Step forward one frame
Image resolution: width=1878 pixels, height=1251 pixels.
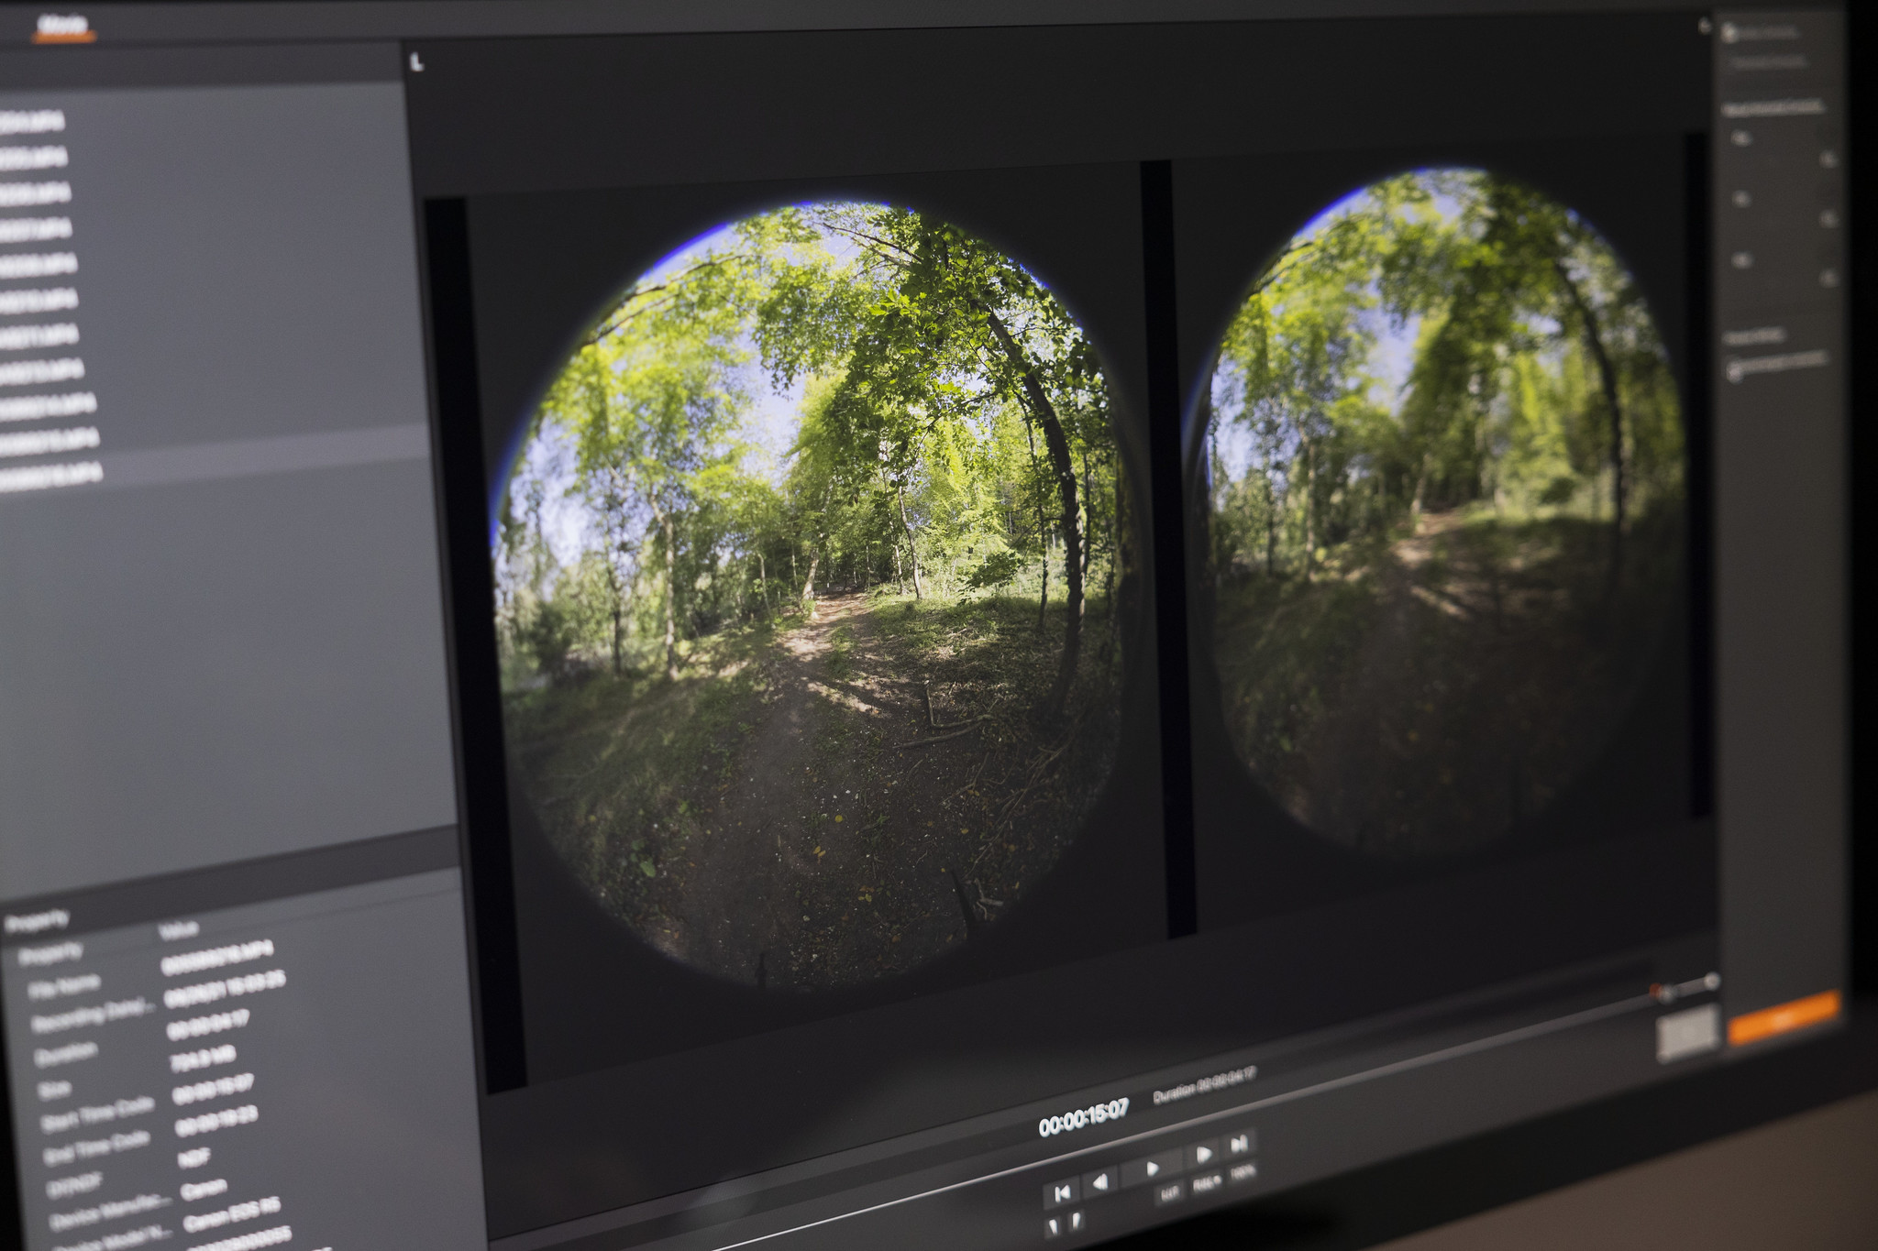tap(1205, 1154)
